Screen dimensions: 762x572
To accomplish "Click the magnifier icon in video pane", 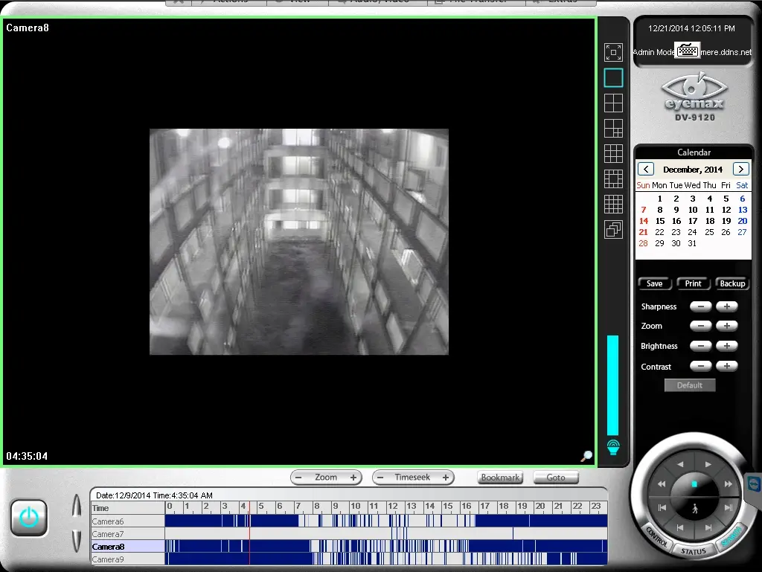I will click(586, 456).
